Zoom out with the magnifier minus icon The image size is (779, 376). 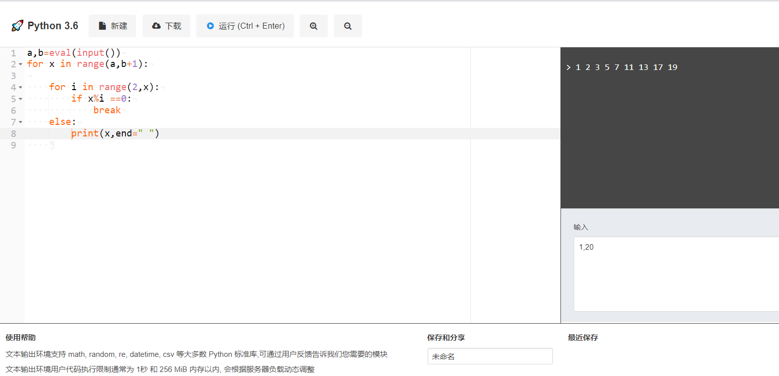pyautogui.click(x=348, y=26)
